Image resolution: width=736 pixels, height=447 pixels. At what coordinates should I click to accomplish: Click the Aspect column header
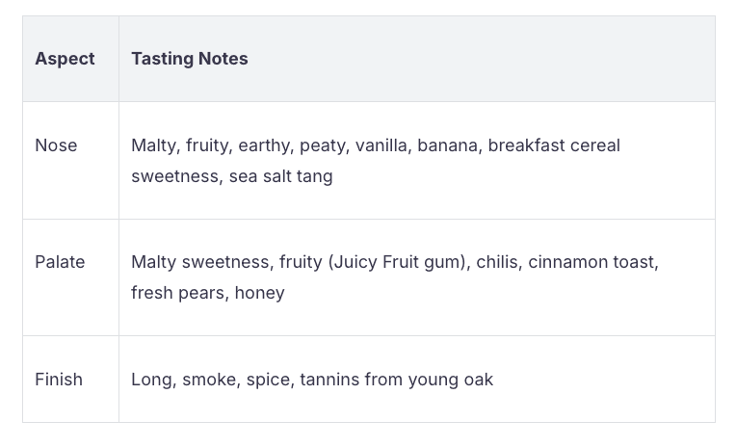click(65, 59)
